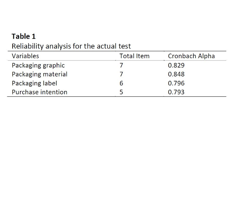The image size is (240, 215).
Task: Click the word 'Reliability' in the caption
Action: click(x=28, y=47)
